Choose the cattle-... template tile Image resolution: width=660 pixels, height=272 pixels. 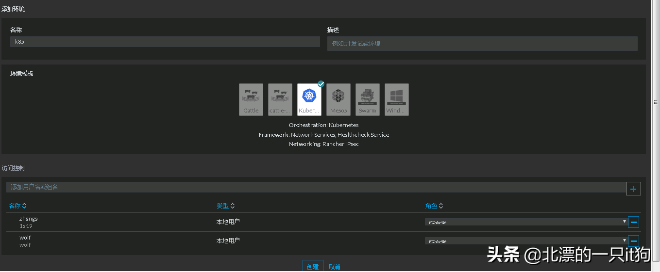280,99
